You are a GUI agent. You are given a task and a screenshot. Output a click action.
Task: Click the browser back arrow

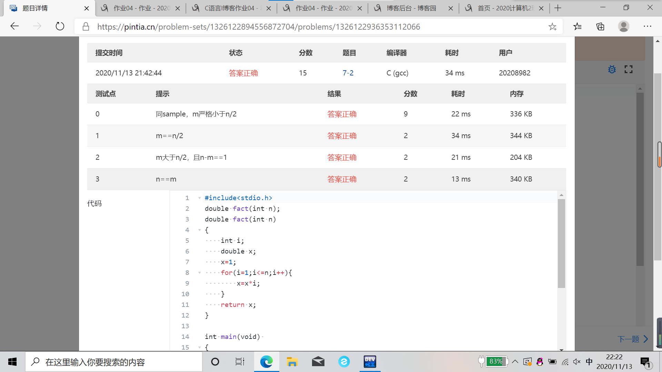click(14, 26)
